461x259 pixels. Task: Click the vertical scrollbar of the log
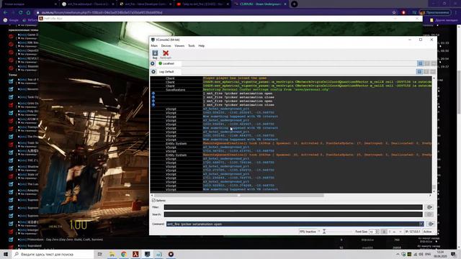[x=434, y=187]
